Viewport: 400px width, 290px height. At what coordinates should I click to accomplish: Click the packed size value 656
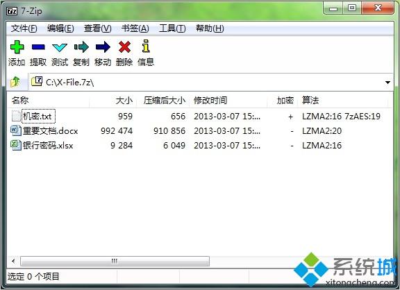pos(178,117)
